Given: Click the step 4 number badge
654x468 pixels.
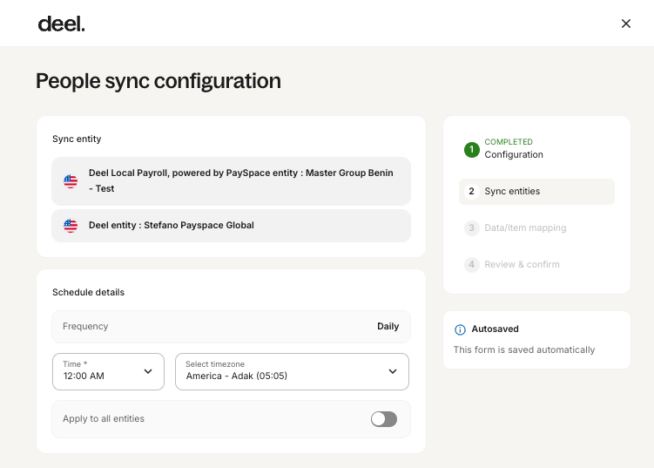Looking at the screenshot, I should 472,265.
